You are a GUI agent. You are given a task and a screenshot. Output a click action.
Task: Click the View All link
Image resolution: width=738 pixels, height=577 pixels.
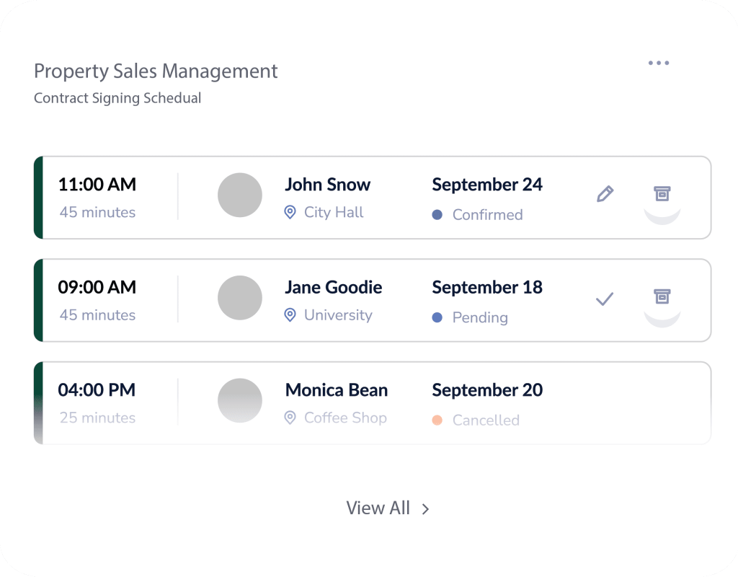pyautogui.click(x=378, y=508)
